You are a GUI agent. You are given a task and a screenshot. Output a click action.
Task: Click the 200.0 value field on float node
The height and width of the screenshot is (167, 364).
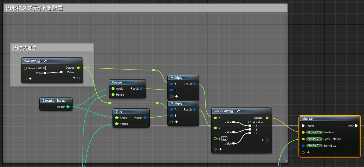pos(41,68)
